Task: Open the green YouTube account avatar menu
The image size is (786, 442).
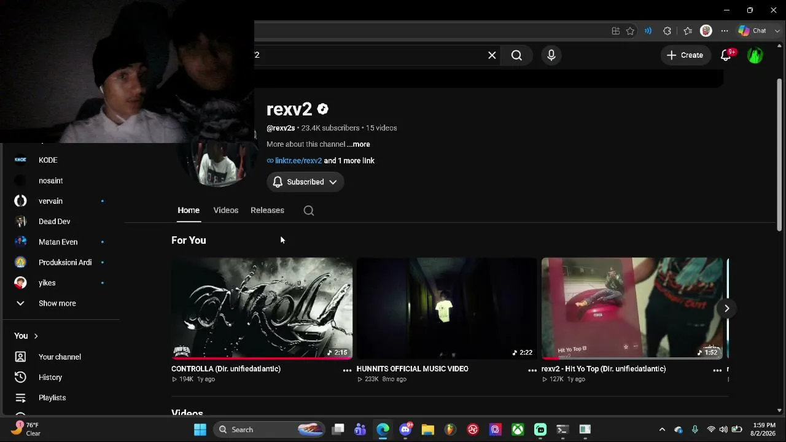Action: tap(755, 55)
